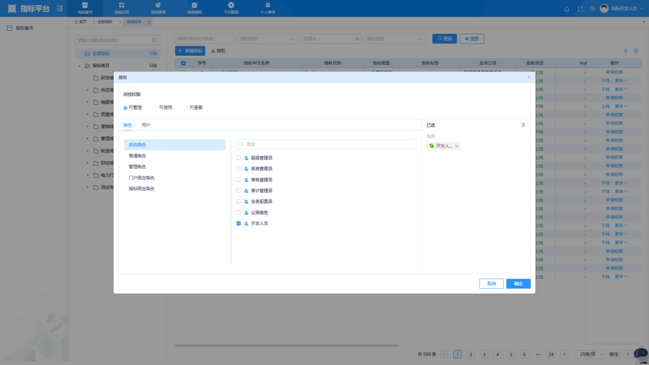
Task: Select the 可查看 permission radio button
Action: 186,107
